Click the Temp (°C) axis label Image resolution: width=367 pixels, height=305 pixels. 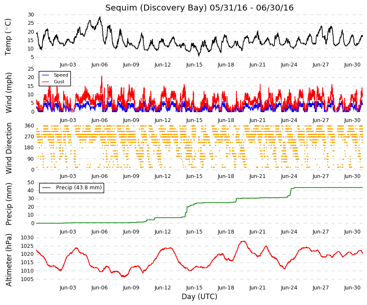coord(8,37)
